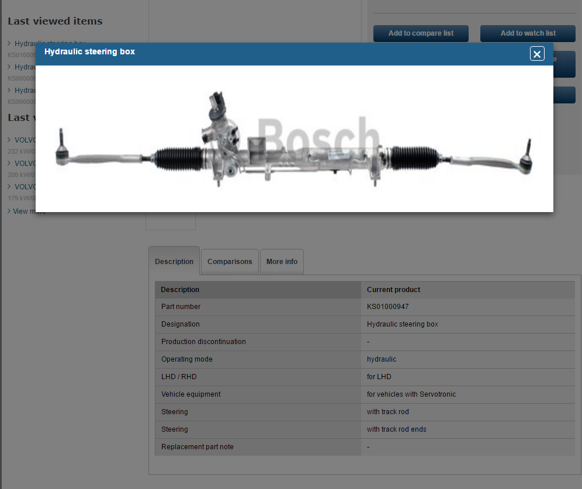Click the popup title 'Hydraulic steering box'
The image size is (582, 489).
[89, 52]
